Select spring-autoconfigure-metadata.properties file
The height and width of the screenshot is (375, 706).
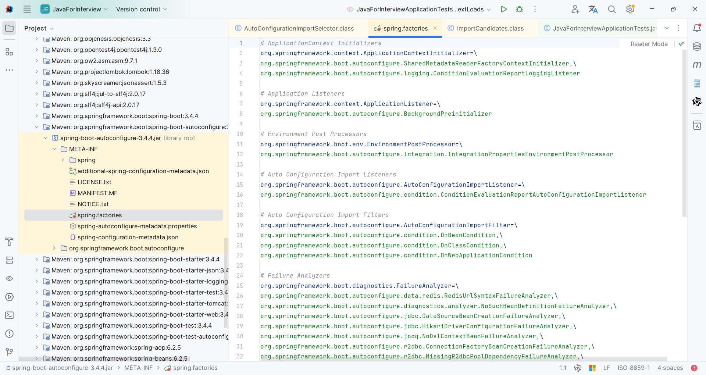[x=137, y=226]
